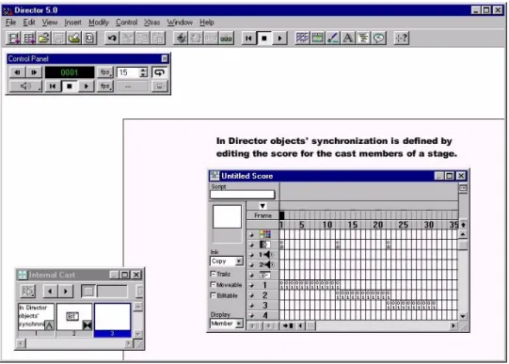Open the Xtras menu
The width and height of the screenshot is (509, 364).
coord(151,23)
